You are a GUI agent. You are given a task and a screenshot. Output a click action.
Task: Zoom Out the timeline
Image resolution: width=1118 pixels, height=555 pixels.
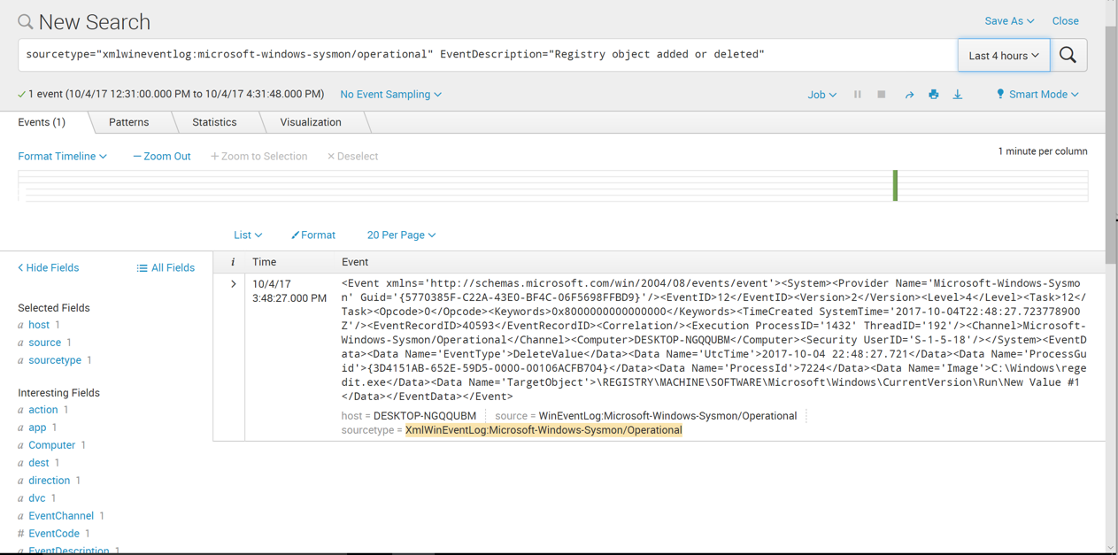pyautogui.click(x=161, y=156)
